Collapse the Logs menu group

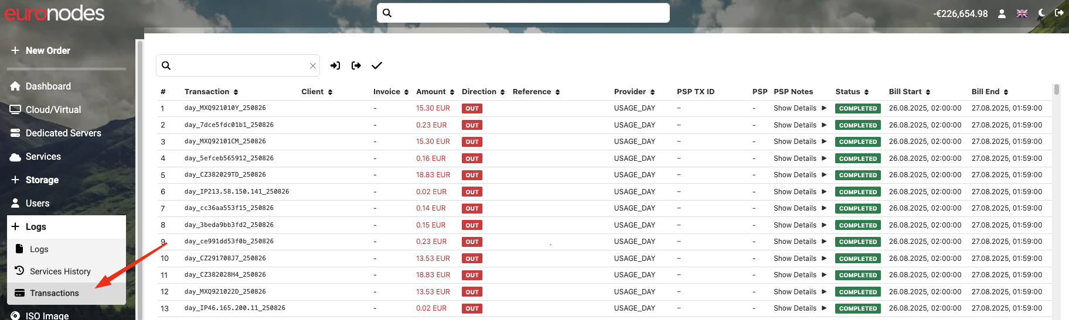[66, 226]
